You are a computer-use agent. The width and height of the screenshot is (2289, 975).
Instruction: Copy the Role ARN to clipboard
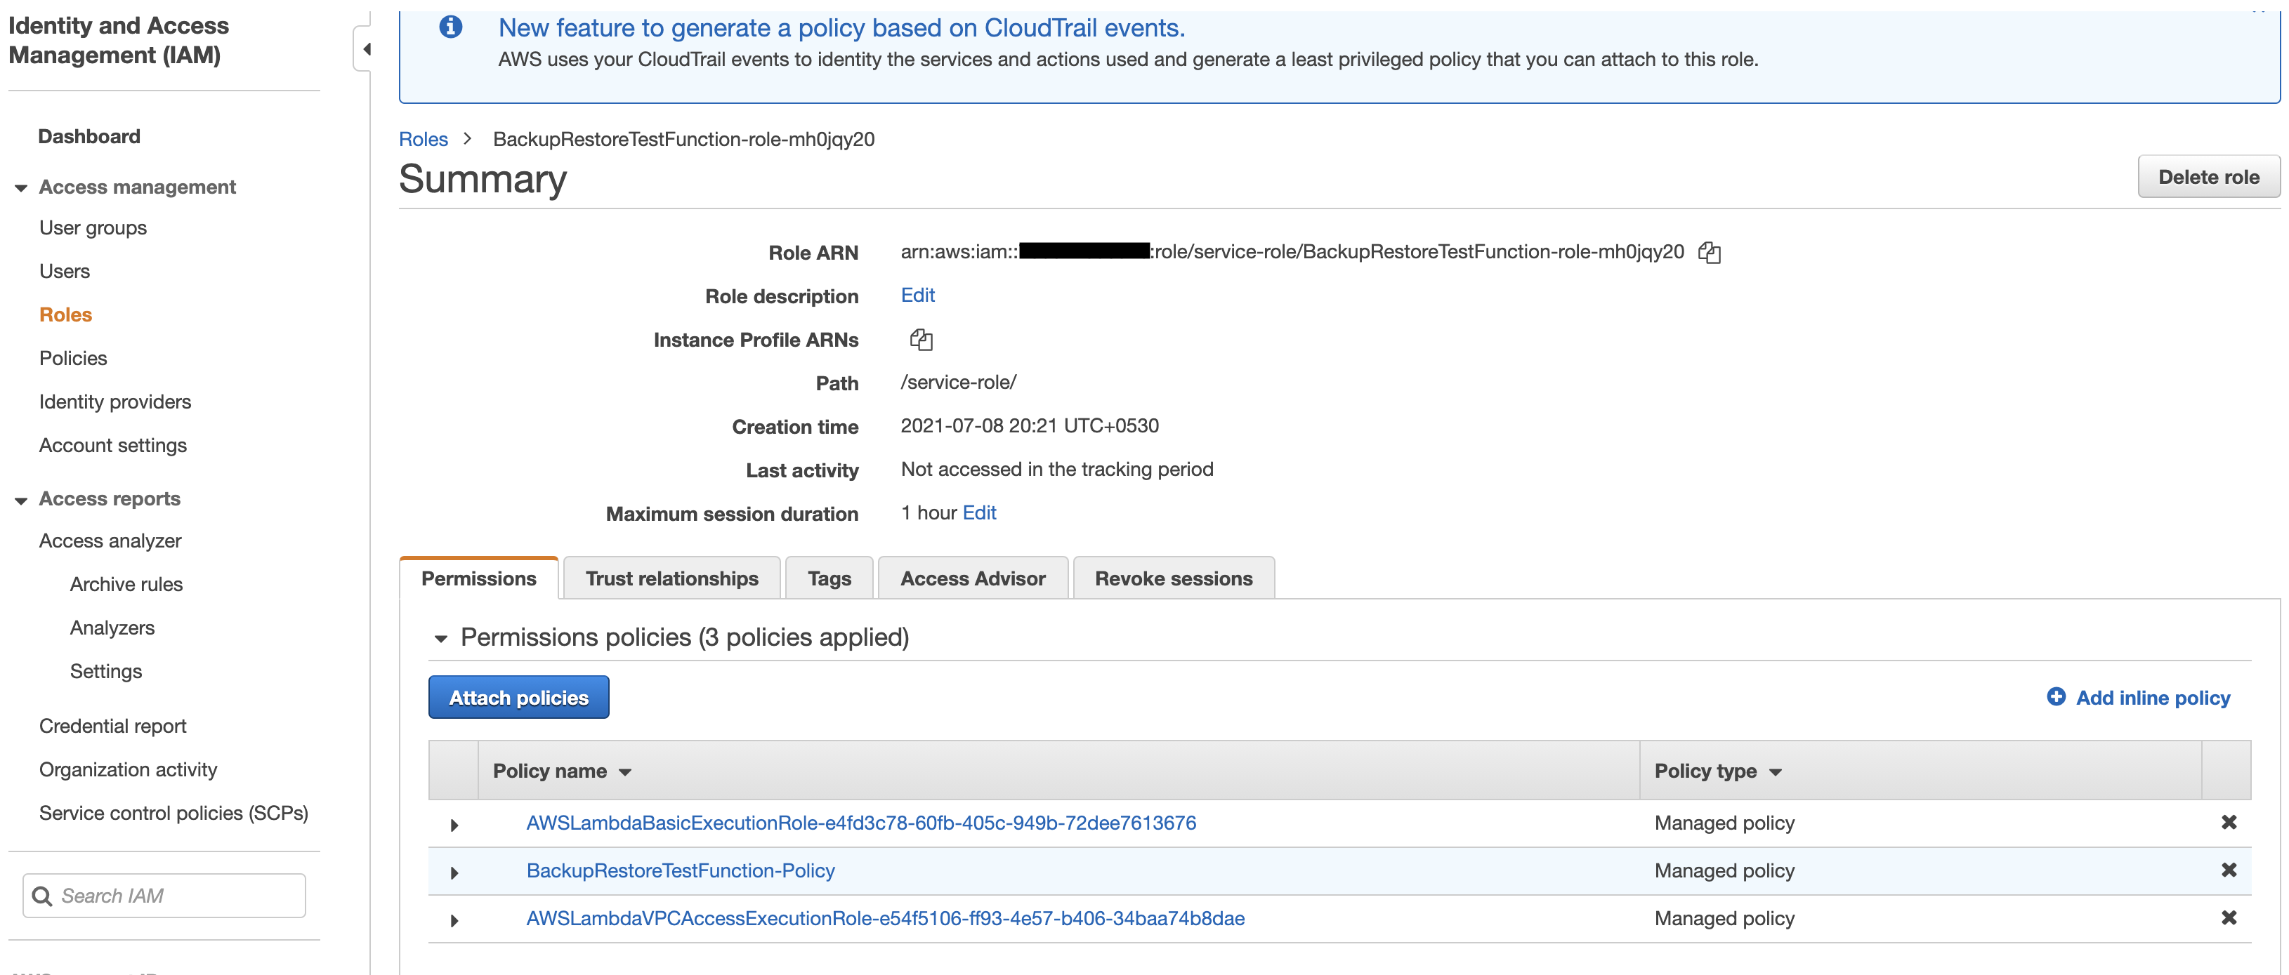[x=1709, y=253]
